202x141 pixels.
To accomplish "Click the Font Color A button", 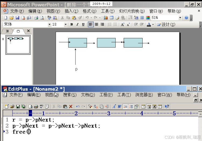I will 149,24.
